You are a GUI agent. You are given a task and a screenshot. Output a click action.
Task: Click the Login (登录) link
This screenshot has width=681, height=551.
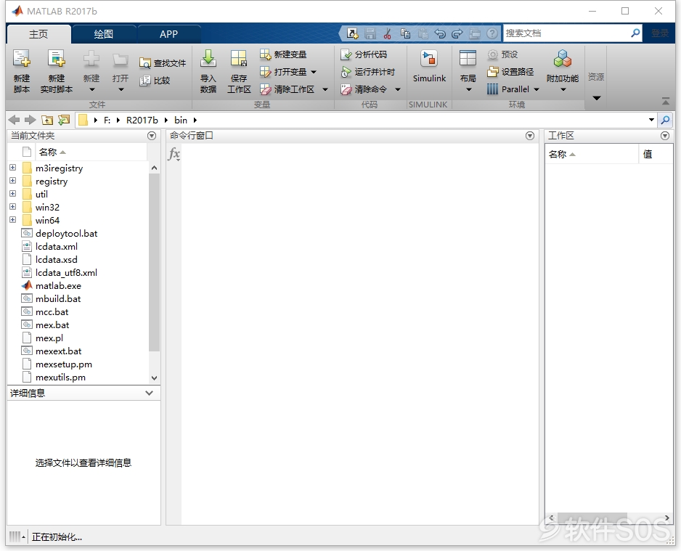(660, 33)
